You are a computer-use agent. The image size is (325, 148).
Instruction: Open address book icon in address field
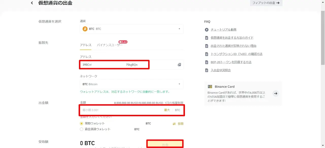pos(179,65)
